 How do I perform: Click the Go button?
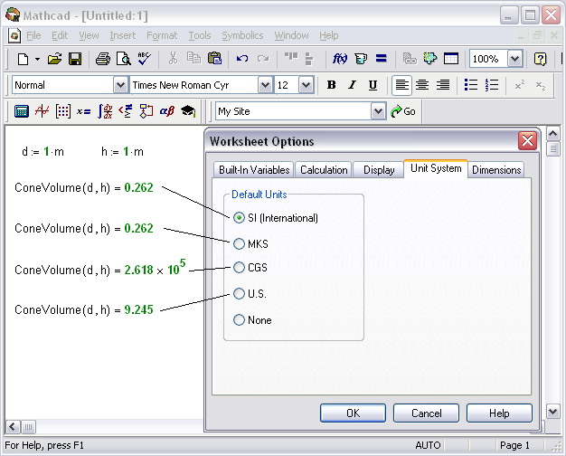tap(403, 111)
